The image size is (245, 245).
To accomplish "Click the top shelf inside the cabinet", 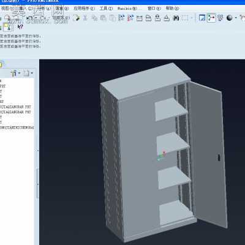I will 170,108.
